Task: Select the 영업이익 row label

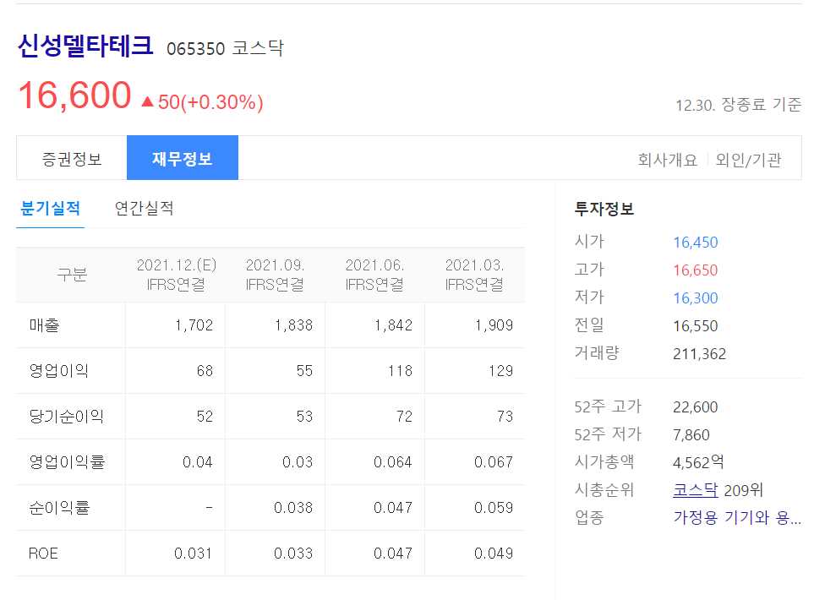Action: point(58,371)
